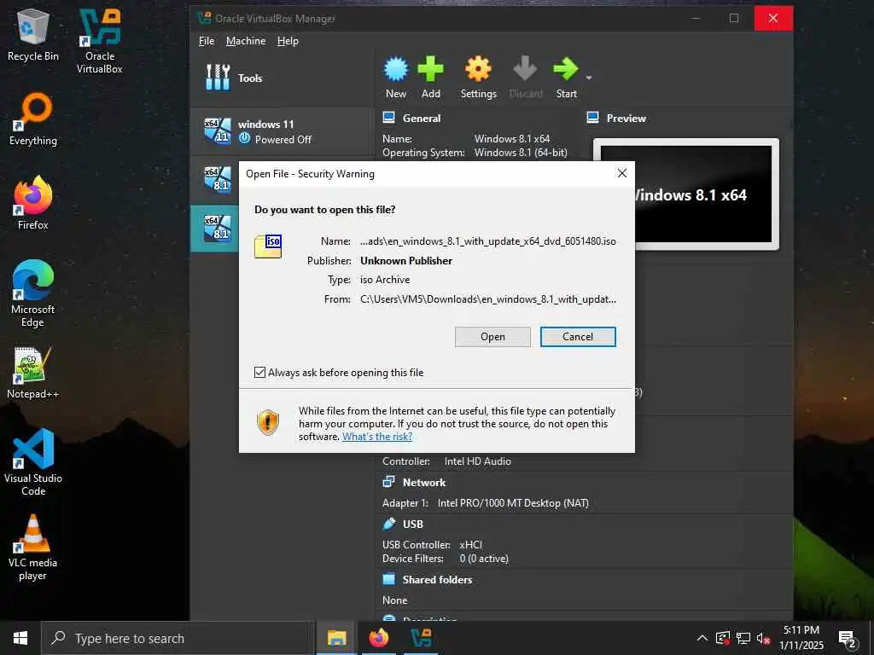The height and width of the screenshot is (655, 874).
Task: Open the VLC media player desktop shortcut
Action: click(x=33, y=548)
